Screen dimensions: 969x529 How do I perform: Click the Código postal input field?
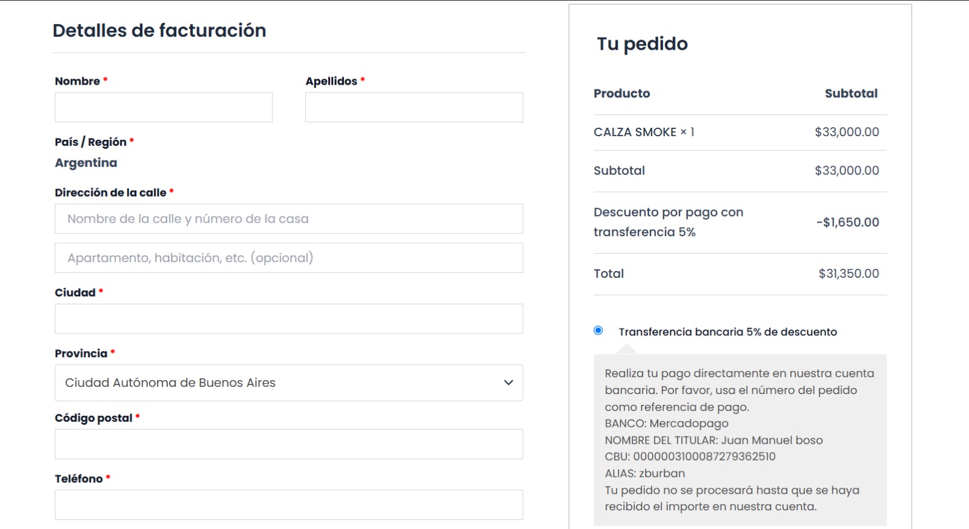pos(288,444)
